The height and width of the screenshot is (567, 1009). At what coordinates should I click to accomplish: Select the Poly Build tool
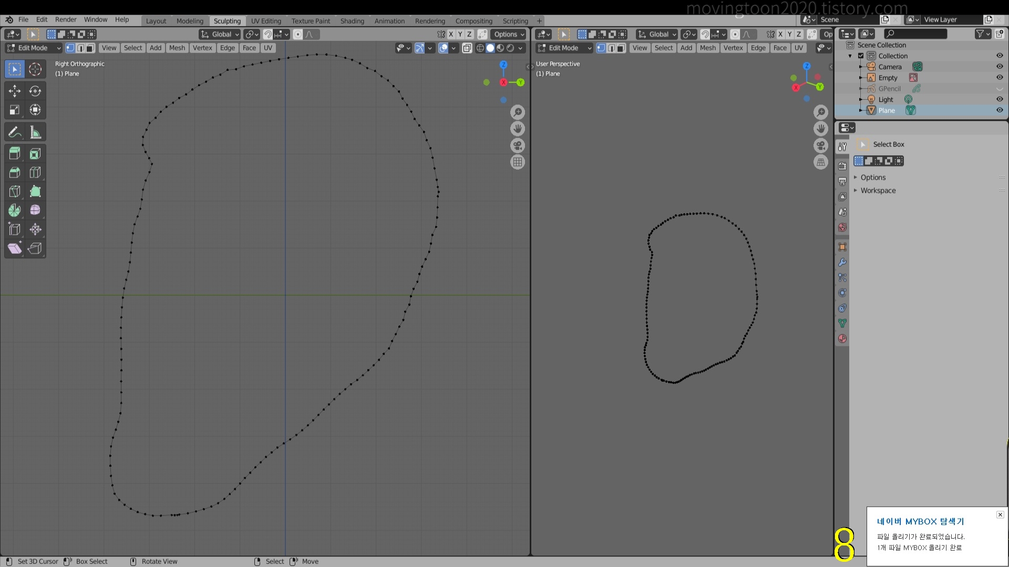tap(35, 192)
